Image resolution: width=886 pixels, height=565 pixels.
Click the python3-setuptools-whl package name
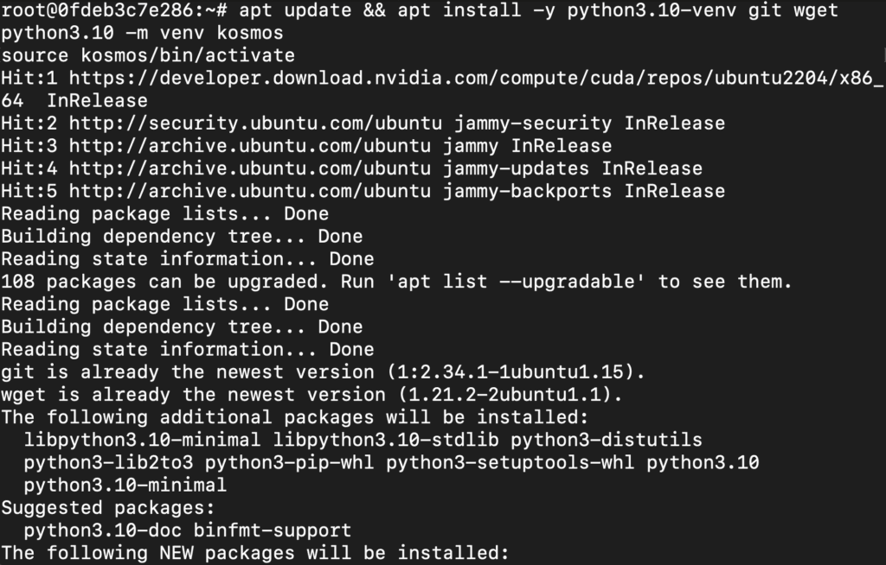coord(510,462)
